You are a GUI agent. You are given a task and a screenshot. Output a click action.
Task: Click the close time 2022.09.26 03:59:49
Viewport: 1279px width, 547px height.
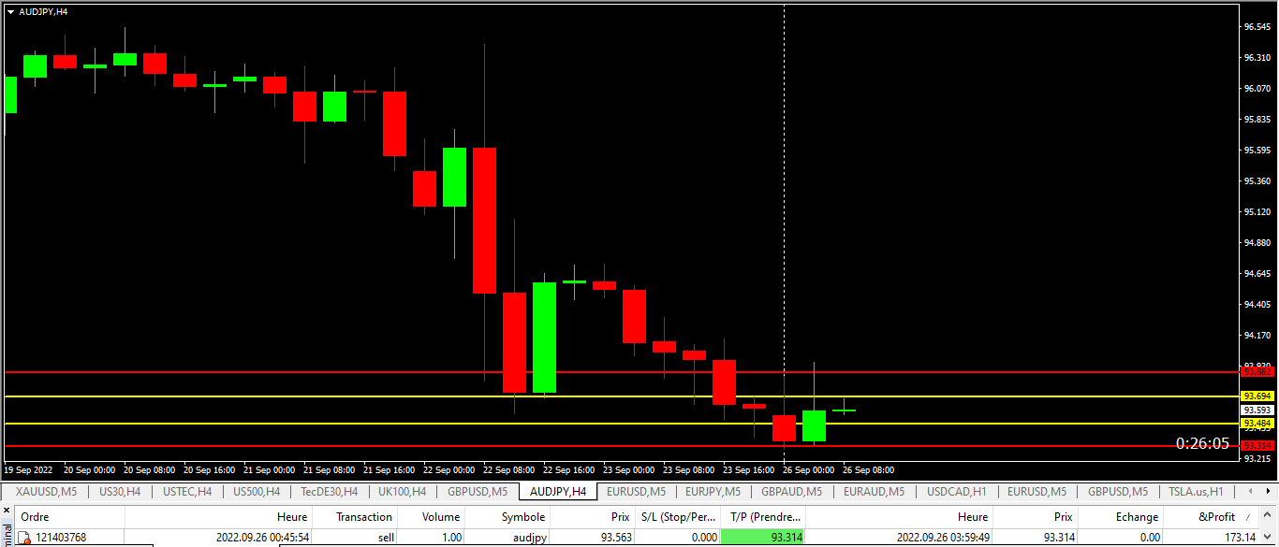pyautogui.click(x=942, y=538)
